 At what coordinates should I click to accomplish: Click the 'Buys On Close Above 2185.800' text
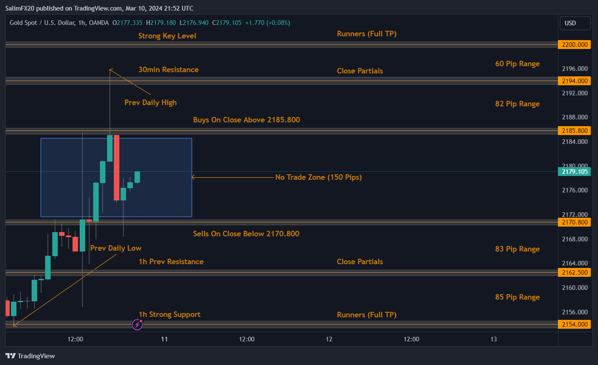246,120
